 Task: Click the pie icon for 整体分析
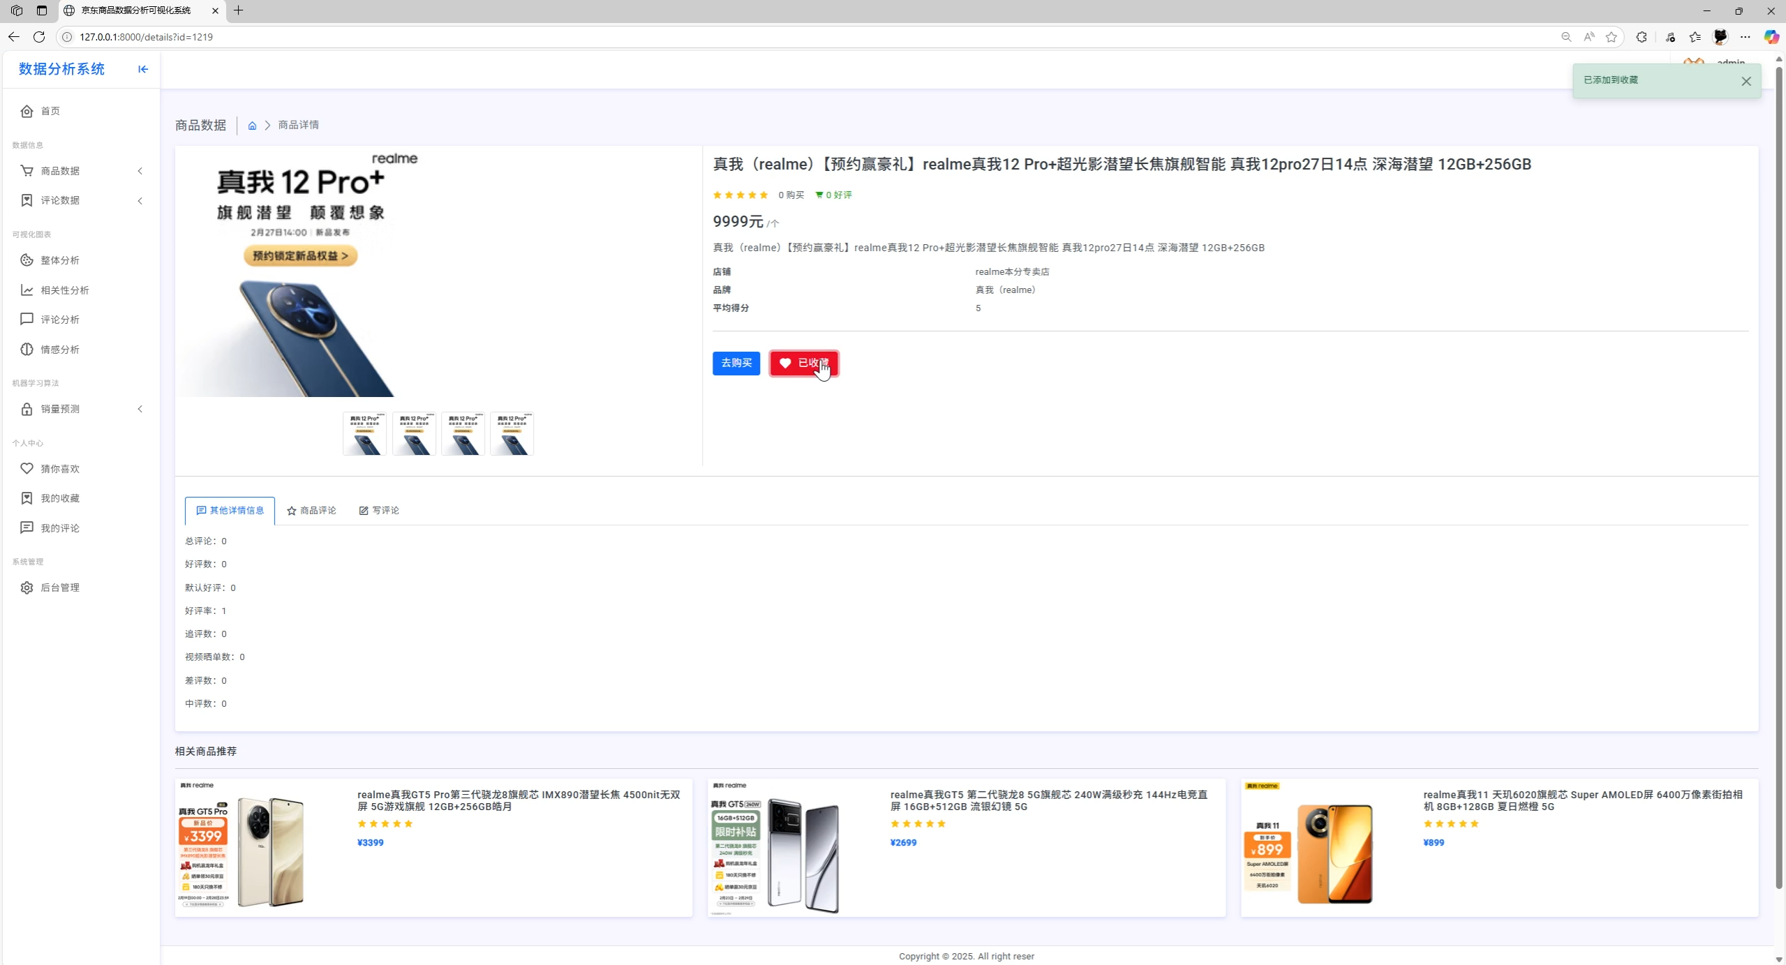[x=27, y=260]
